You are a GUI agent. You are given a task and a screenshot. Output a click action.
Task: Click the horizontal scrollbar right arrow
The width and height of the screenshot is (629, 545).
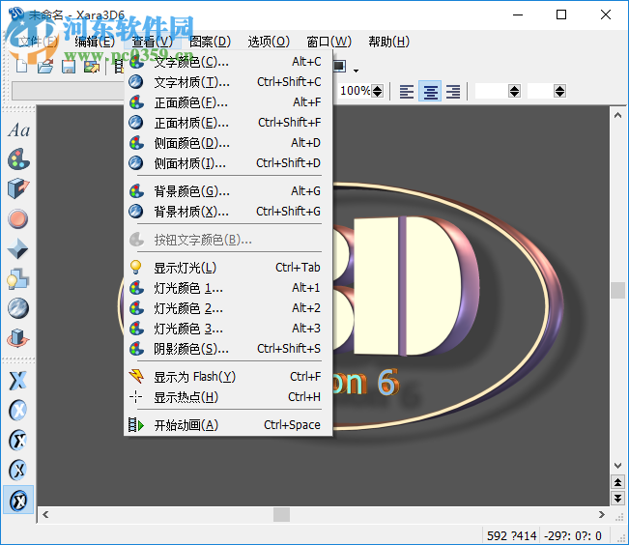click(x=601, y=514)
